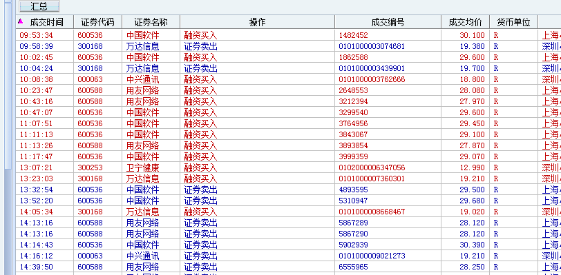Click the 成交编号 column header

[388, 22]
